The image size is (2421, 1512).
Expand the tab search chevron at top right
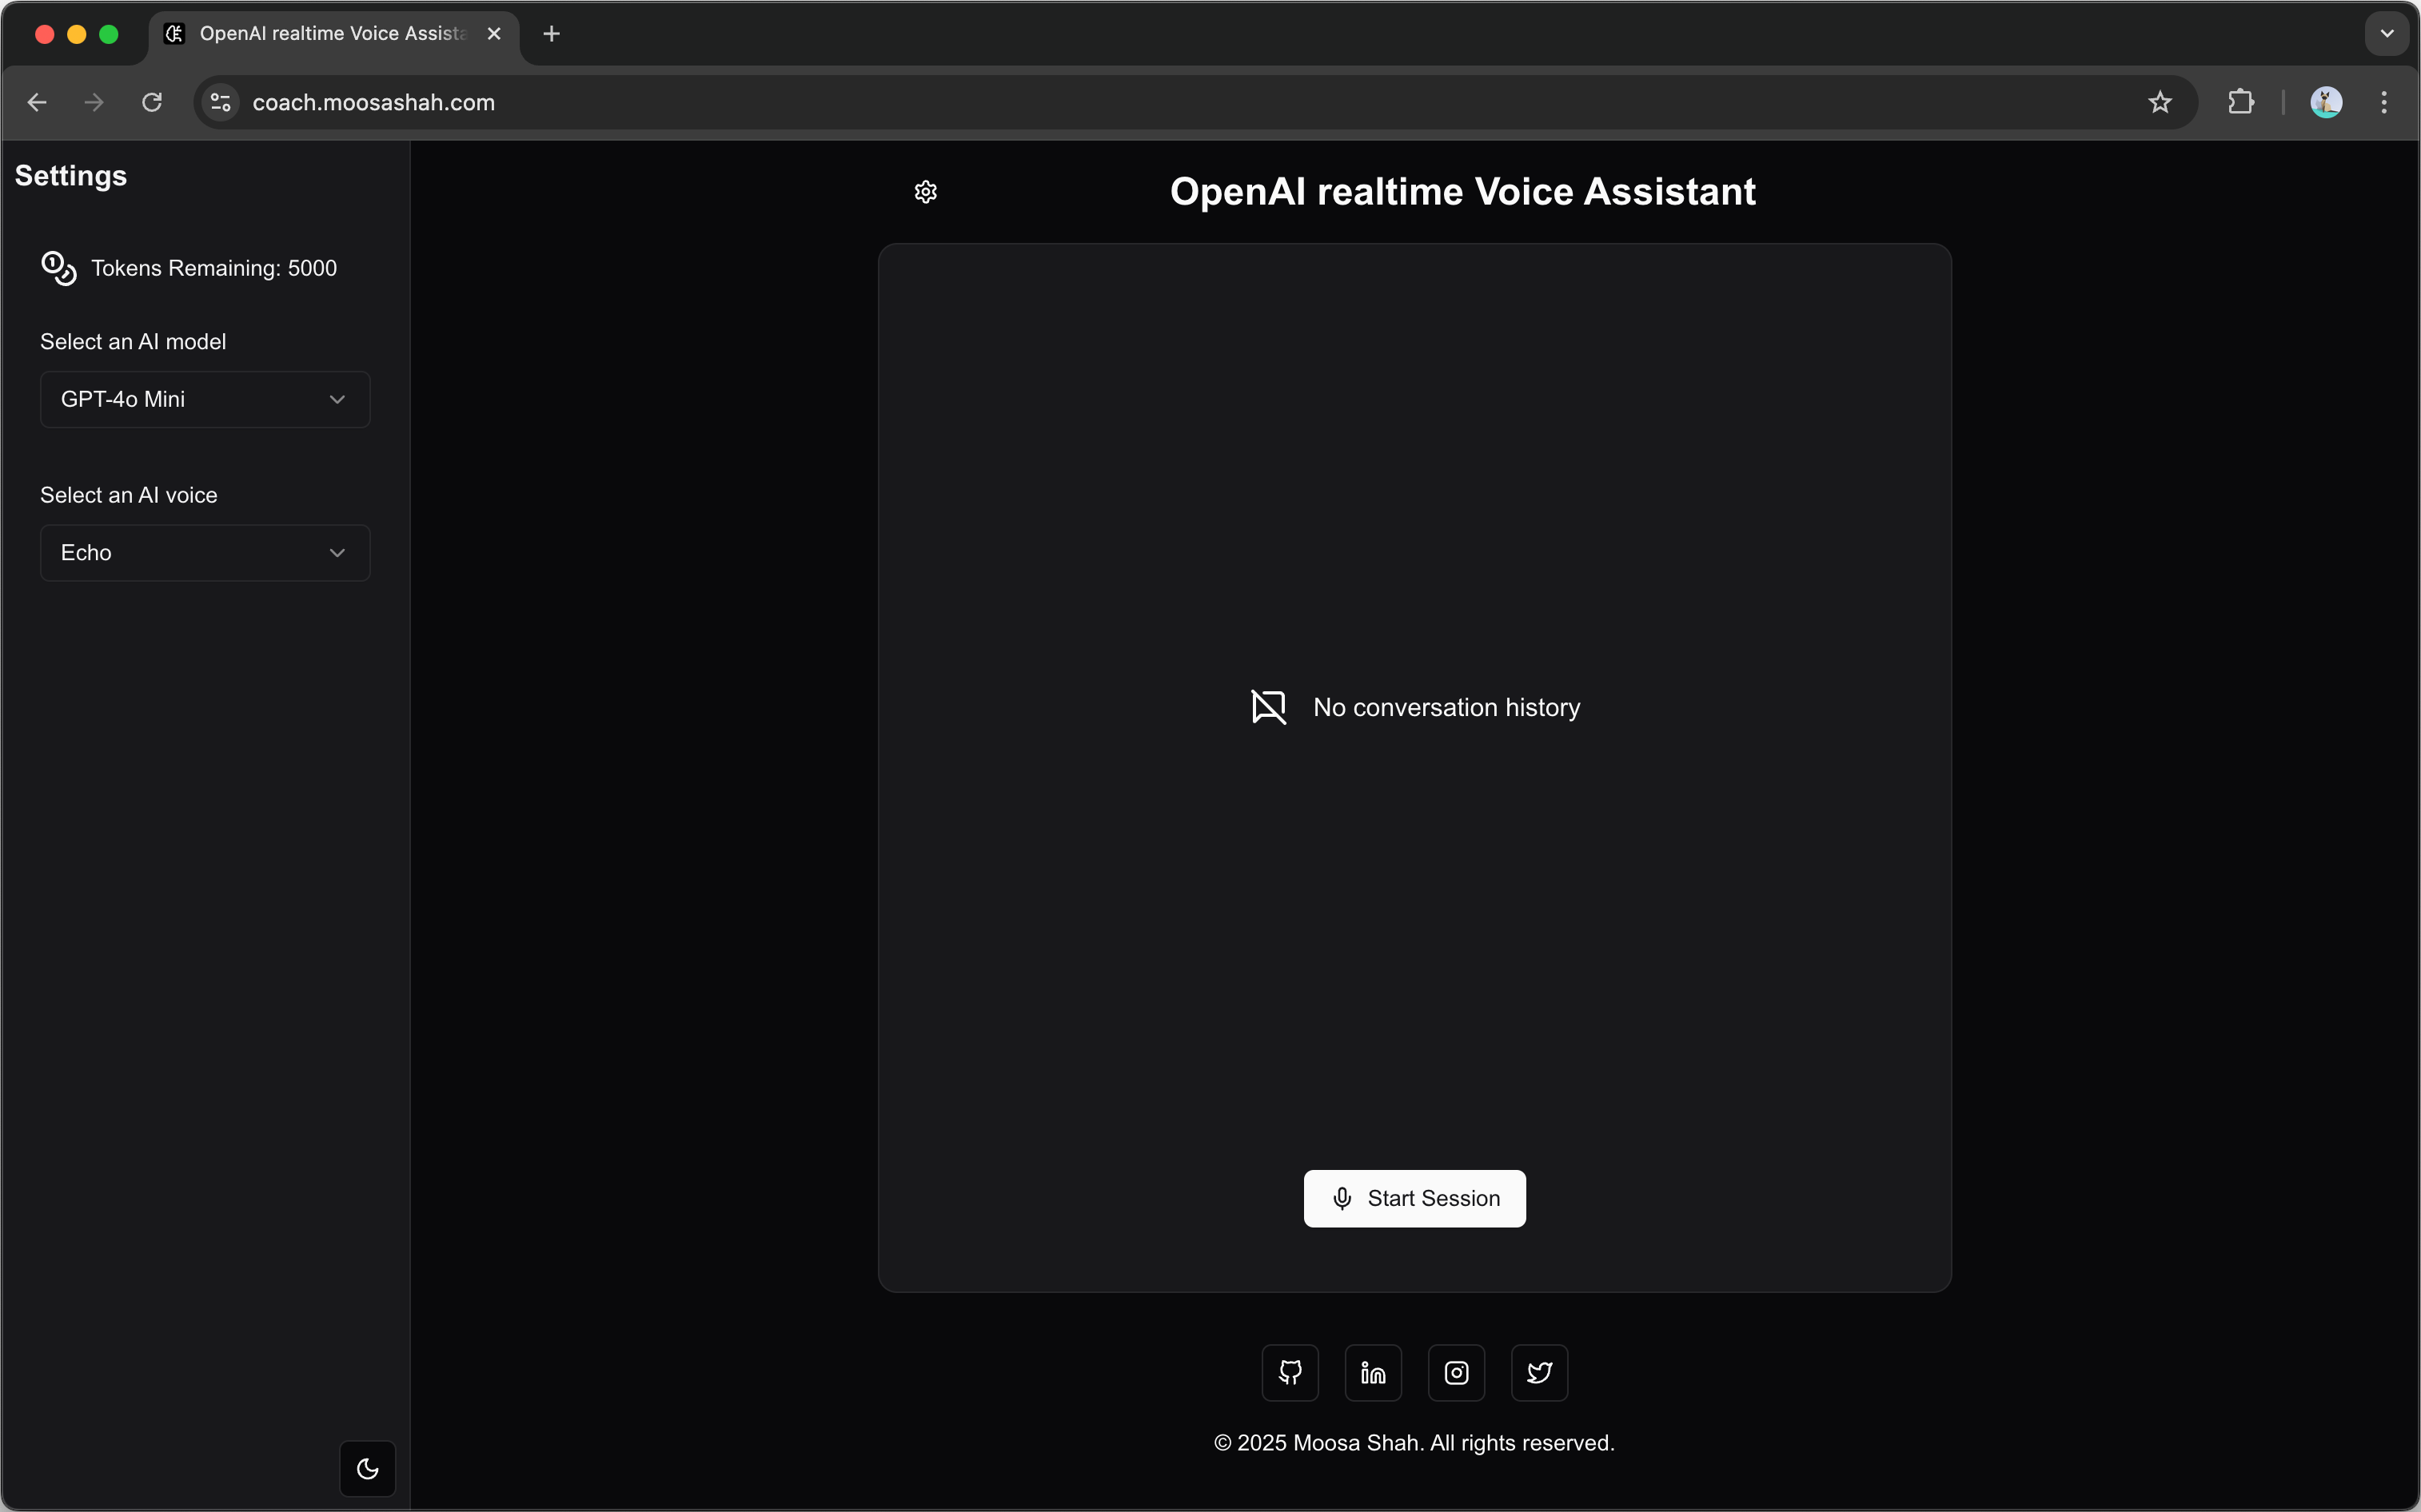coord(2387,34)
